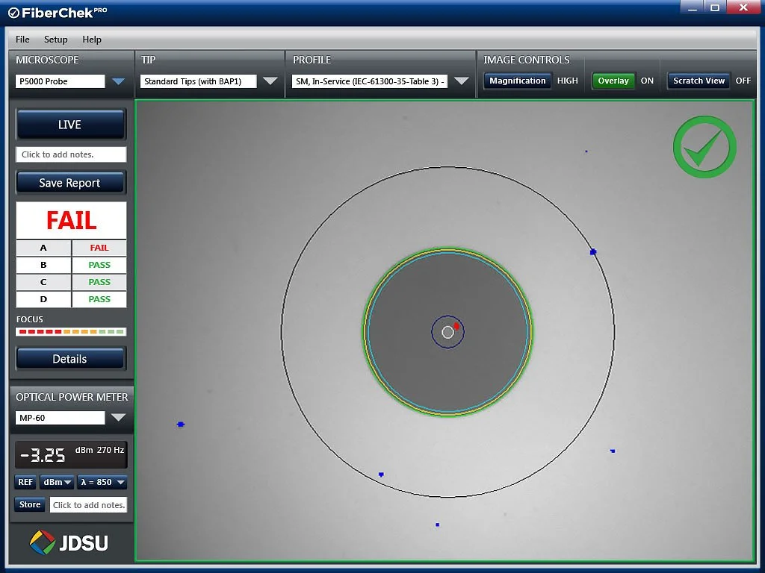The image size is (765, 573).
Task: Maximize the FiberChek window
Action: [715, 7]
